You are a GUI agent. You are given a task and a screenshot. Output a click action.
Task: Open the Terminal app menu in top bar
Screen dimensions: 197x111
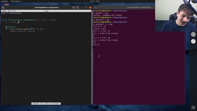point(16,1)
